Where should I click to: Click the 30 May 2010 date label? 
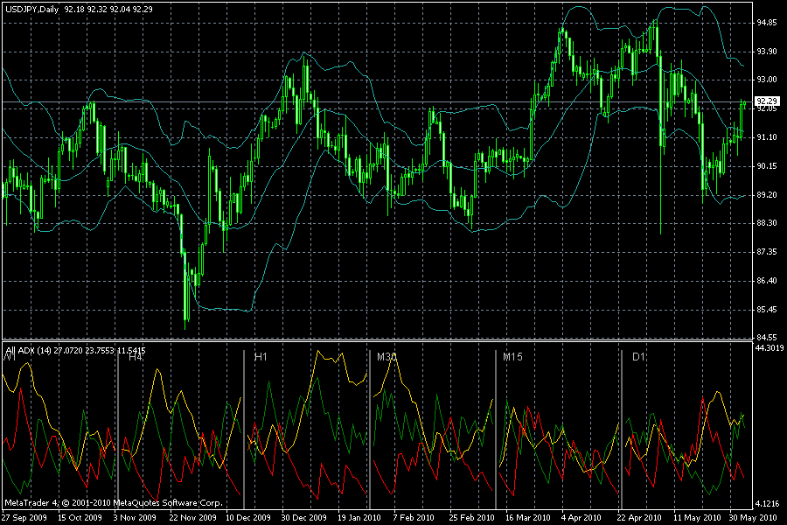click(752, 517)
